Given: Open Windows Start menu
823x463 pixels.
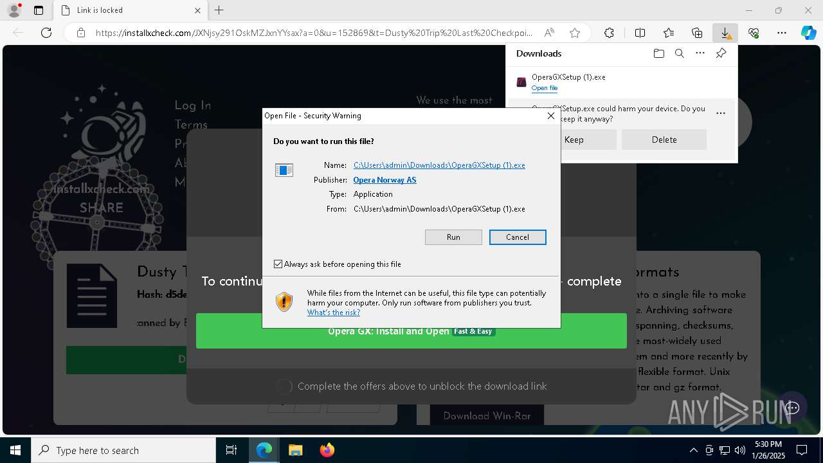Looking at the screenshot, I should [x=15, y=450].
